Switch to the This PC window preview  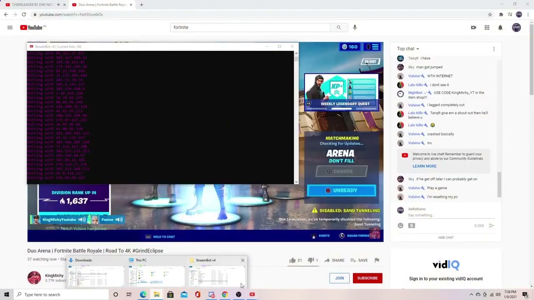click(x=156, y=273)
